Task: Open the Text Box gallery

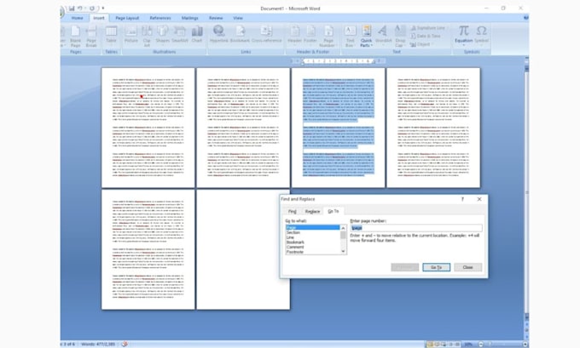Action: [350, 37]
